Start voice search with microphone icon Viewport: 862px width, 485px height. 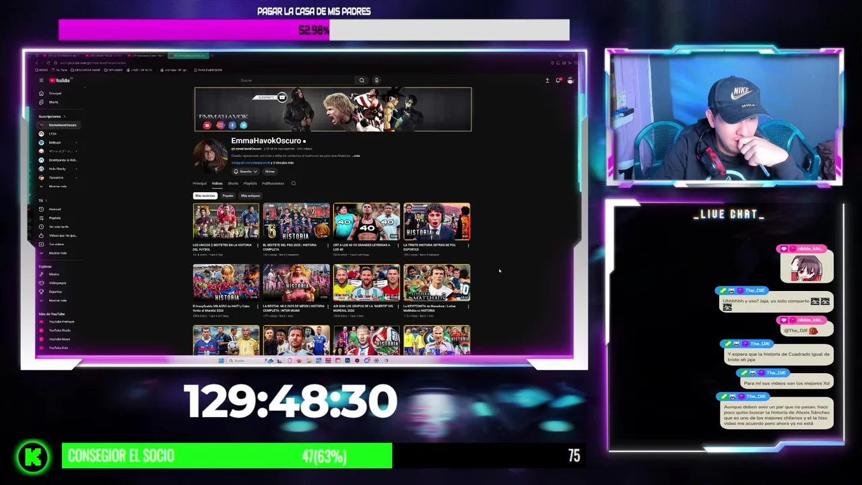(376, 80)
